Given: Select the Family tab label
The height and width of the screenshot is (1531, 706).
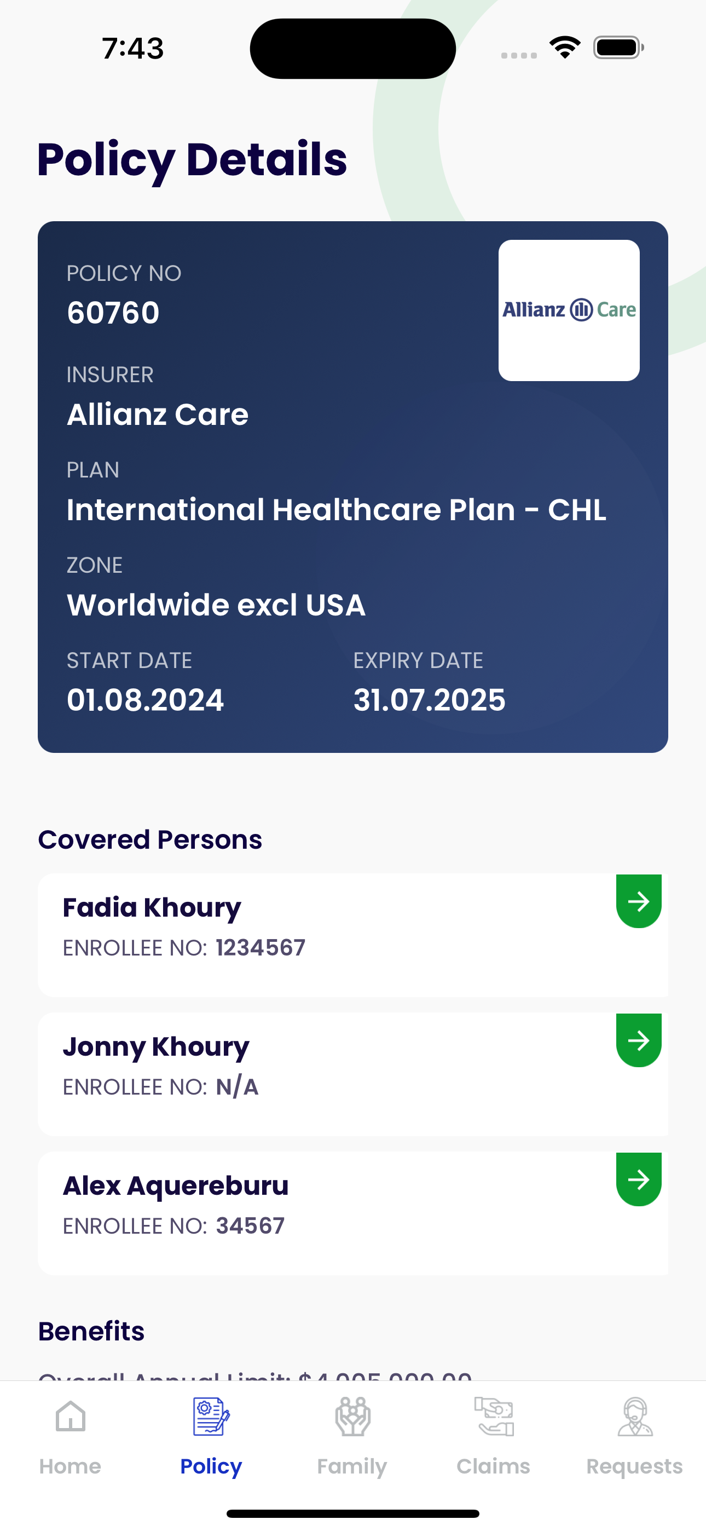Looking at the screenshot, I should (352, 1466).
